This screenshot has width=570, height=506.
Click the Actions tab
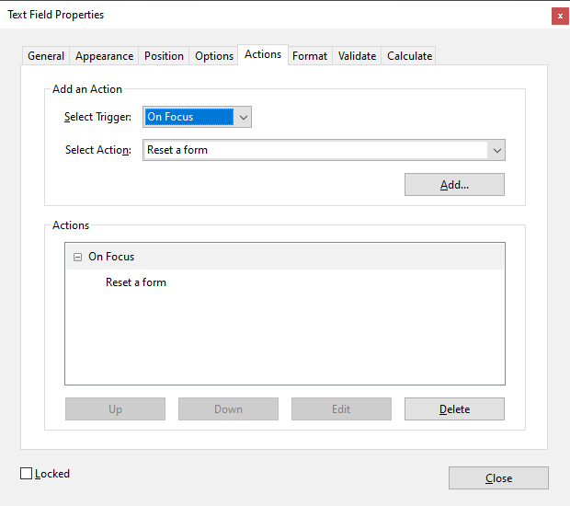pos(263,54)
